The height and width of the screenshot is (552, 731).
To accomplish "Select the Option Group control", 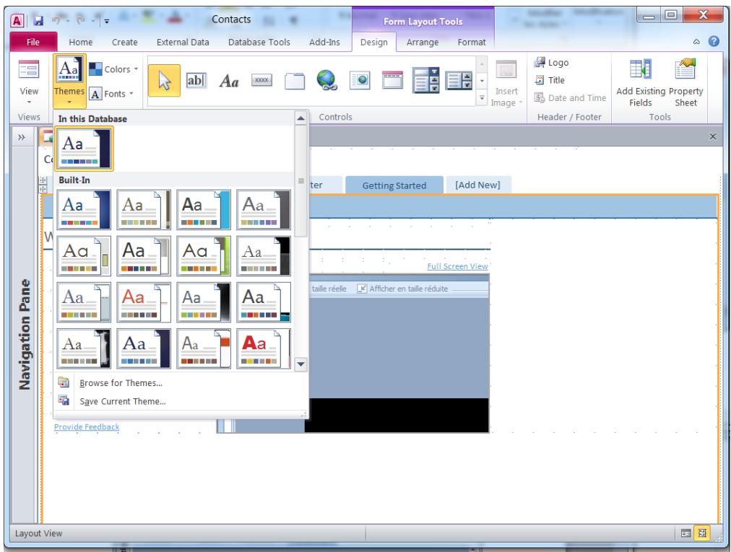I will pos(425,80).
